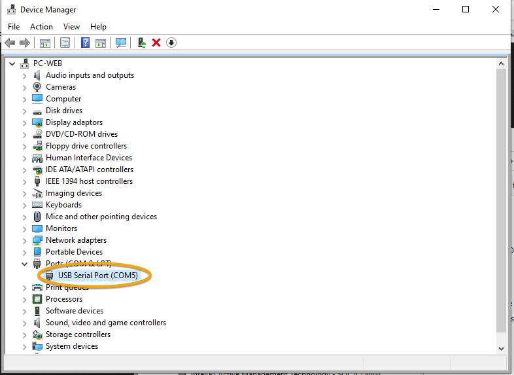Expand the Software devices category
This screenshot has width=514, height=375.
pos(25,312)
